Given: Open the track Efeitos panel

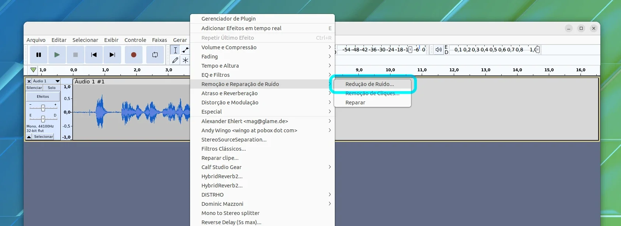Looking at the screenshot, I should click(43, 97).
